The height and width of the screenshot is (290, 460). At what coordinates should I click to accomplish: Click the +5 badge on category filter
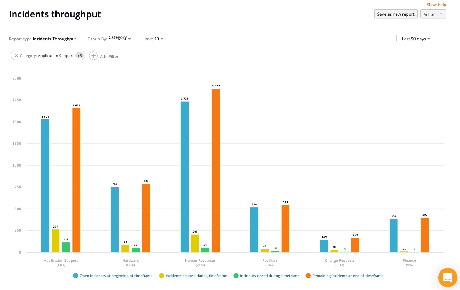click(x=80, y=56)
